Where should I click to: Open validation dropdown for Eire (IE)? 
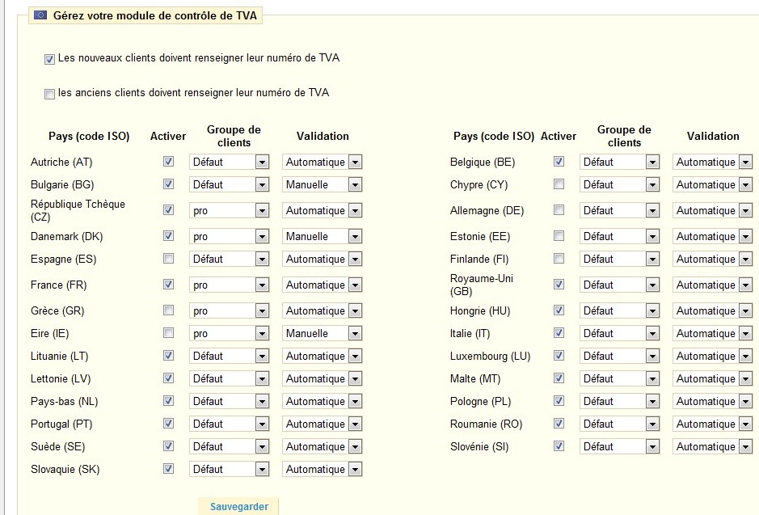pyautogui.click(x=322, y=333)
